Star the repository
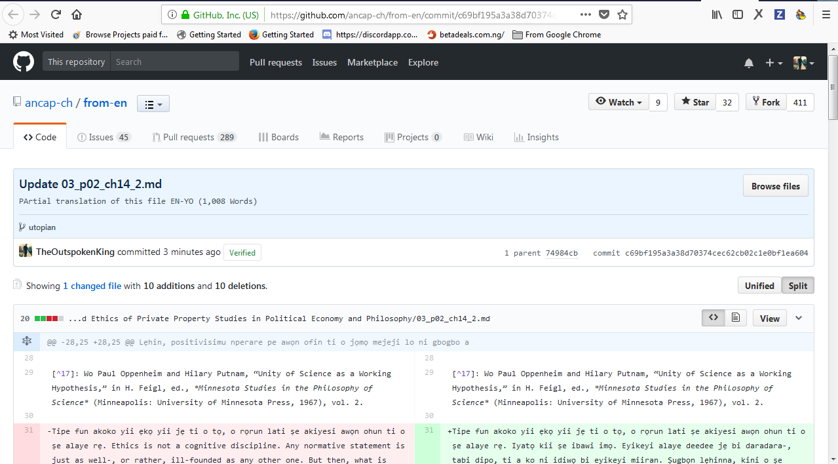 (x=695, y=102)
